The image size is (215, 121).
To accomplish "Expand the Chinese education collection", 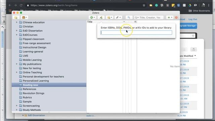I will tap(17, 22).
